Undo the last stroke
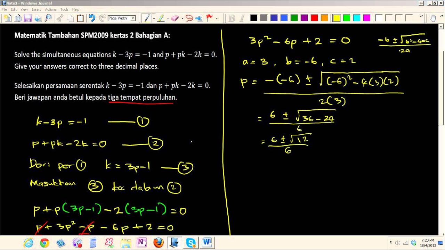 (92, 18)
